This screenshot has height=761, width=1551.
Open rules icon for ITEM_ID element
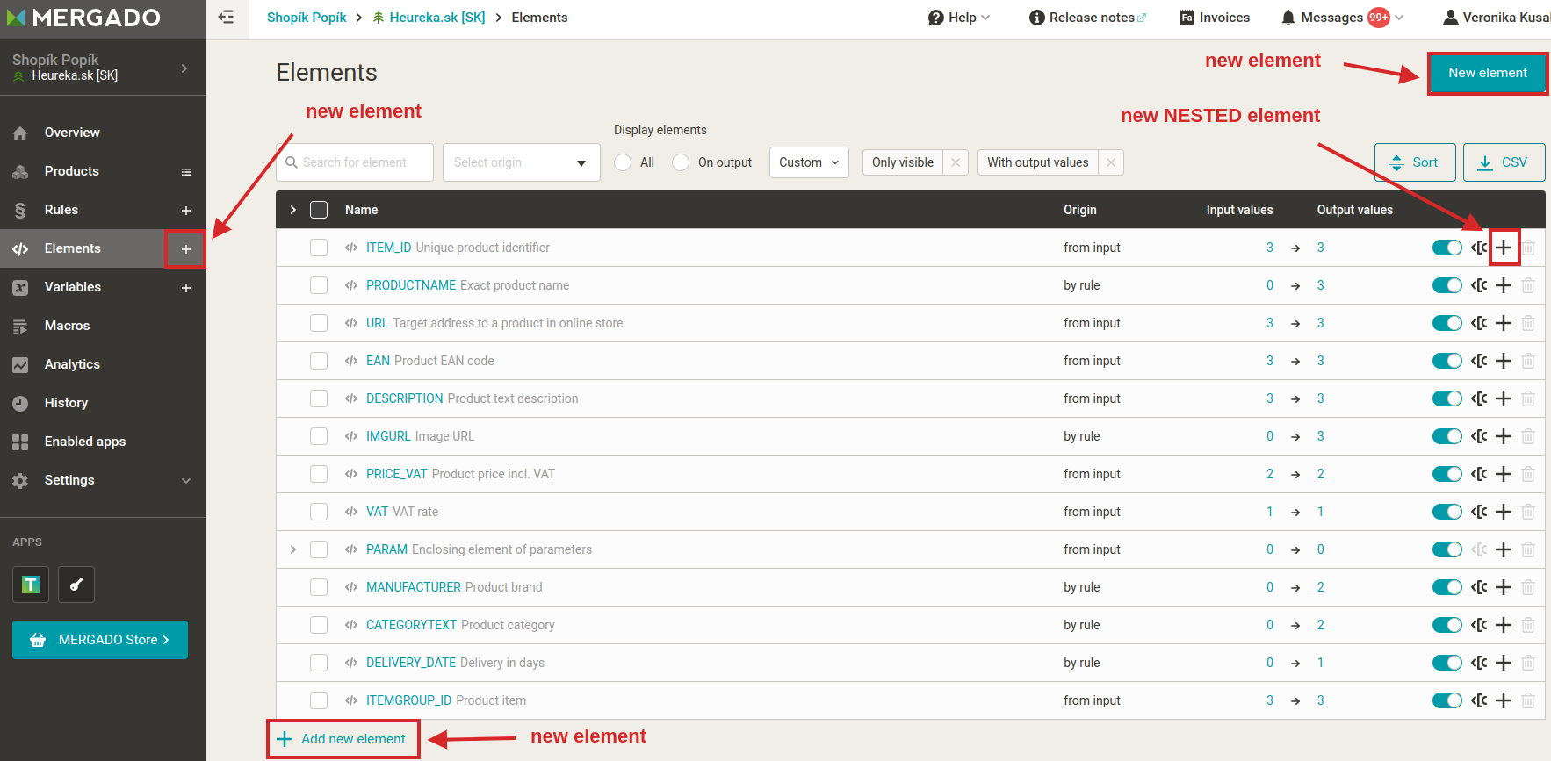click(x=1479, y=248)
